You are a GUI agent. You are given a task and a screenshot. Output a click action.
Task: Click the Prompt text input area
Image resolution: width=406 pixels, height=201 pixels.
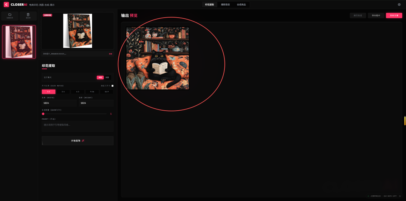[78, 126]
